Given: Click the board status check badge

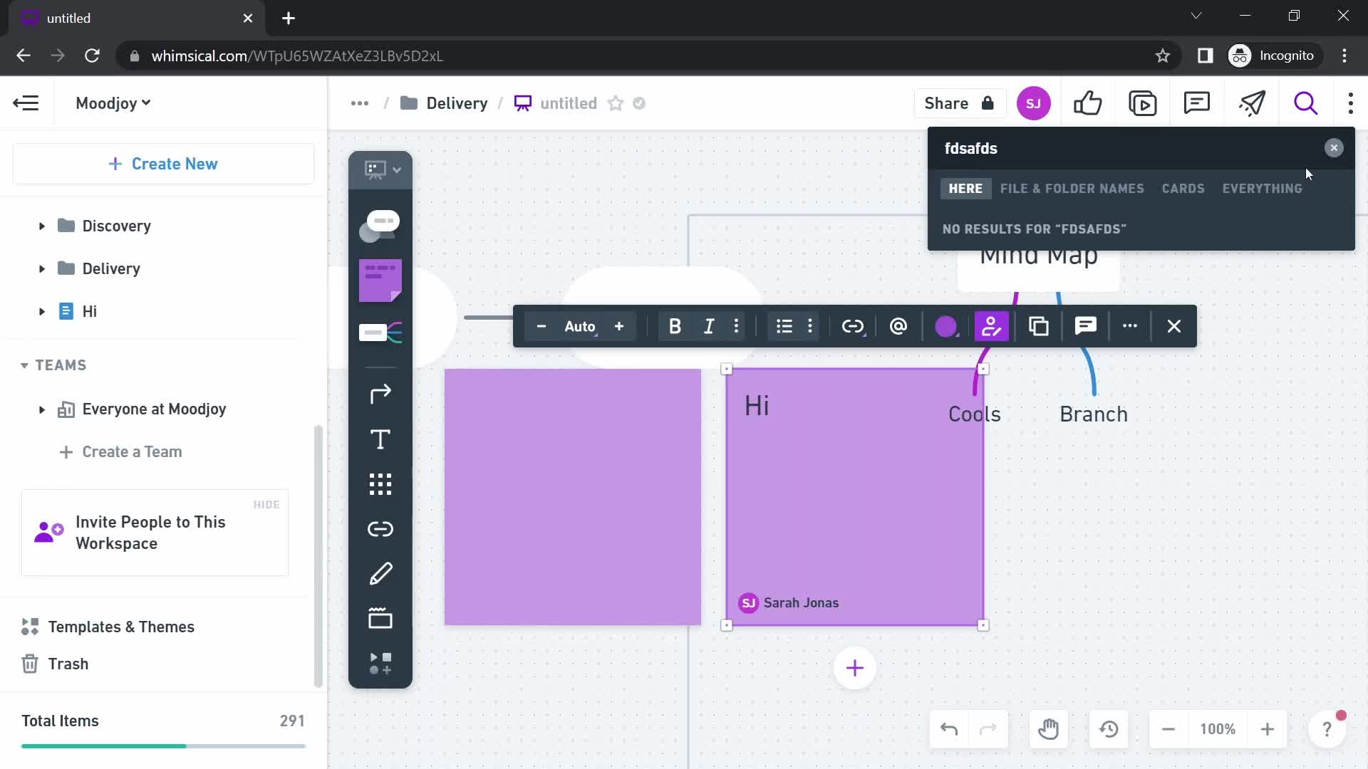Looking at the screenshot, I should pos(639,103).
